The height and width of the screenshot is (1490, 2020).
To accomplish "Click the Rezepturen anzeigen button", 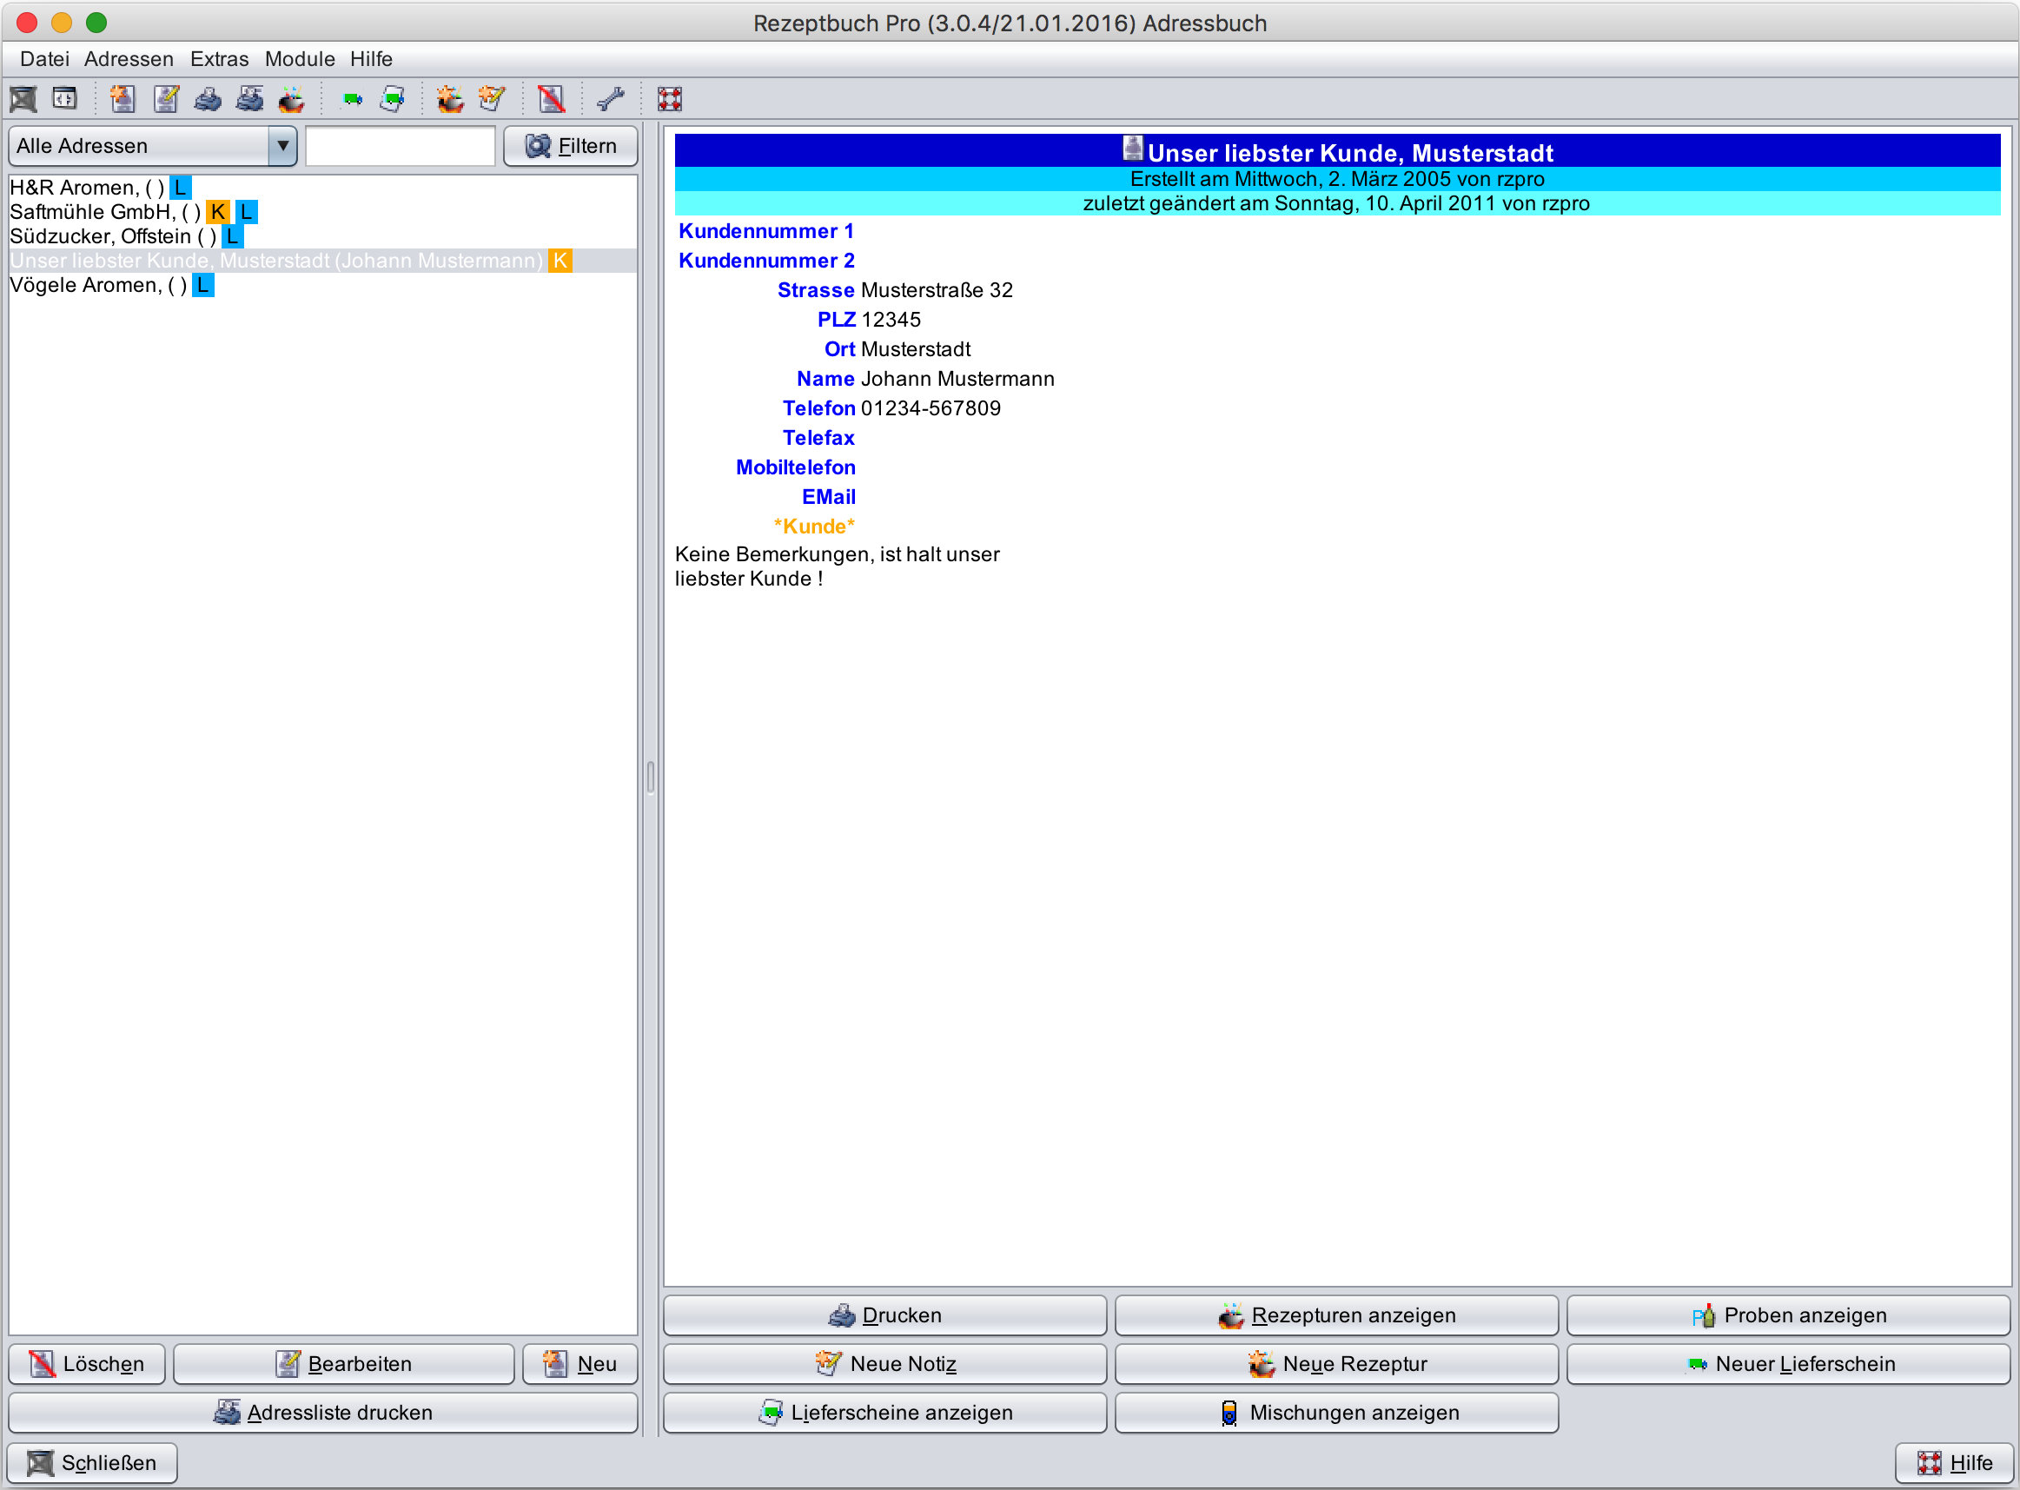I will [1335, 1315].
